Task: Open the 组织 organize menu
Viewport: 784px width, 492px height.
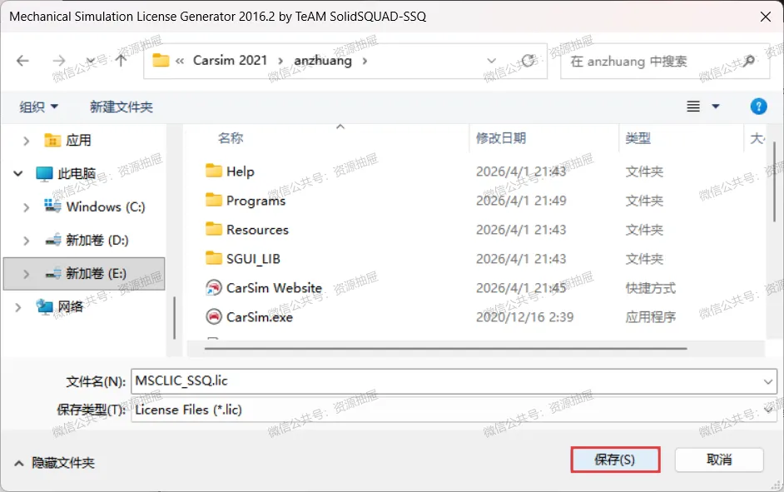Action: tap(38, 107)
